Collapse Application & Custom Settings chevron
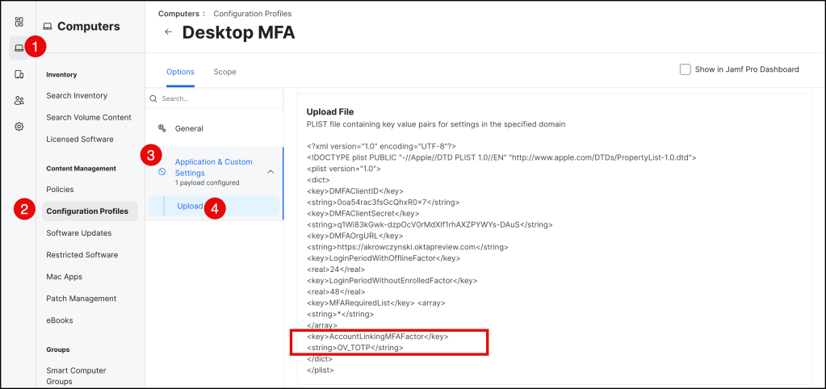The width and height of the screenshot is (826, 389). point(270,172)
